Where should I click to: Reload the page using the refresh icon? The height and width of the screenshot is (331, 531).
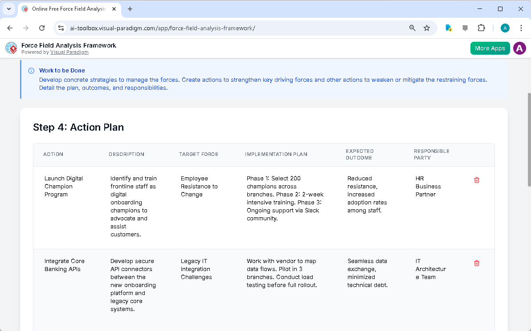42,28
